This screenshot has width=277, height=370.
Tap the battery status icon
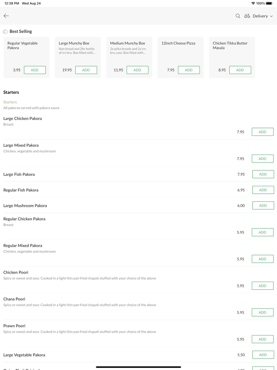pos(269,3)
